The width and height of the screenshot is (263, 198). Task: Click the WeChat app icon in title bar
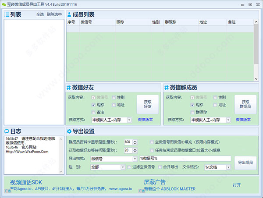[4, 4]
